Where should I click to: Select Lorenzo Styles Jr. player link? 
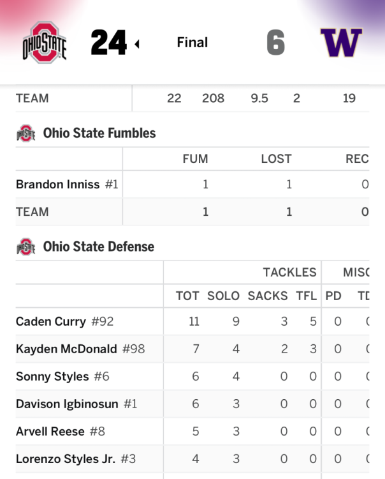coord(66,459)
